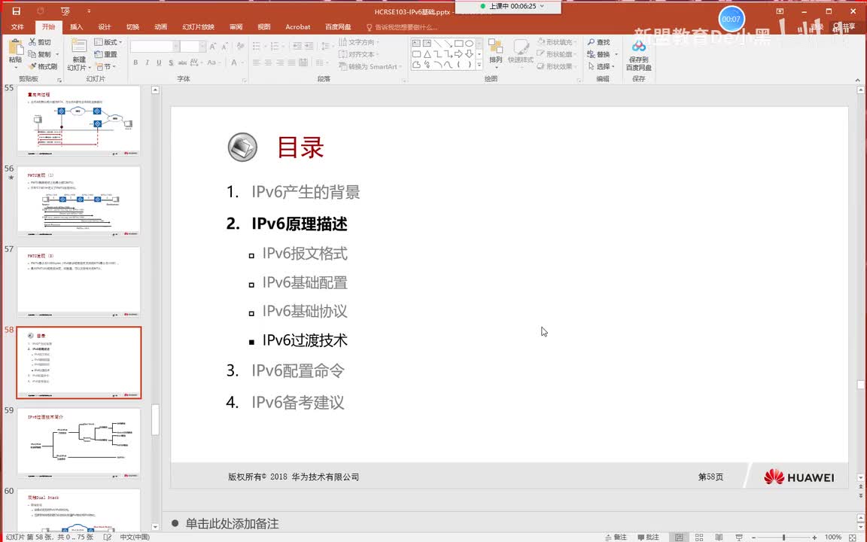This screenshot has height=542, width=867.
Task: Click 复制 (Copy) button
Action: coord(40,54)
